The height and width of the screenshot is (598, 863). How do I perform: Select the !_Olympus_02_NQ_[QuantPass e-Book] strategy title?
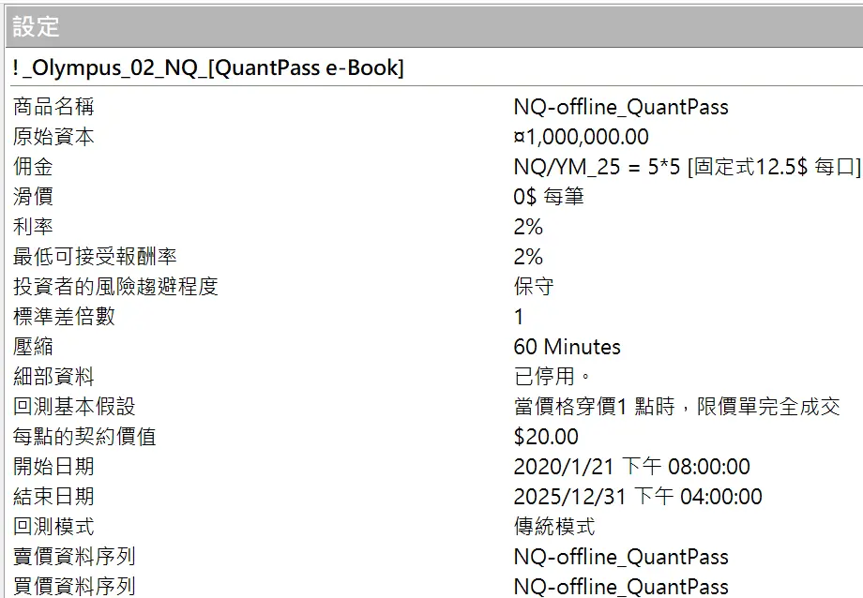[x=208, y=68]
